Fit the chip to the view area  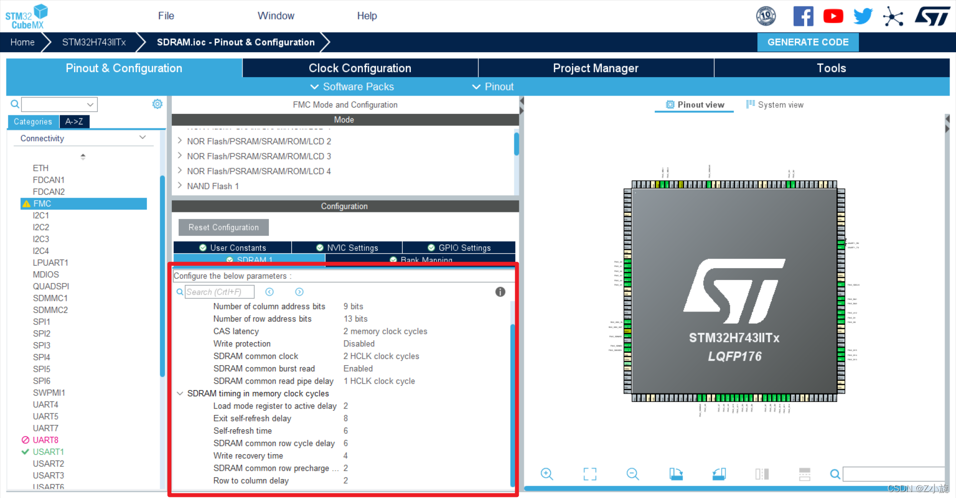(590, 474)
